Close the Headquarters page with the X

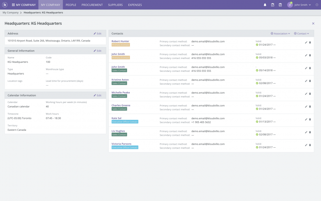point(313,23)
